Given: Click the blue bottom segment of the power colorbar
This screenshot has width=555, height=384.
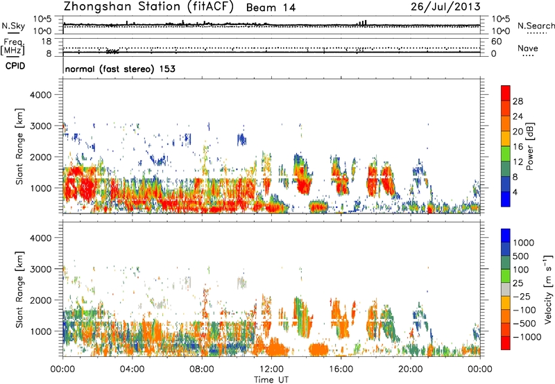Looking at the screenshot, I should (506, 199).
